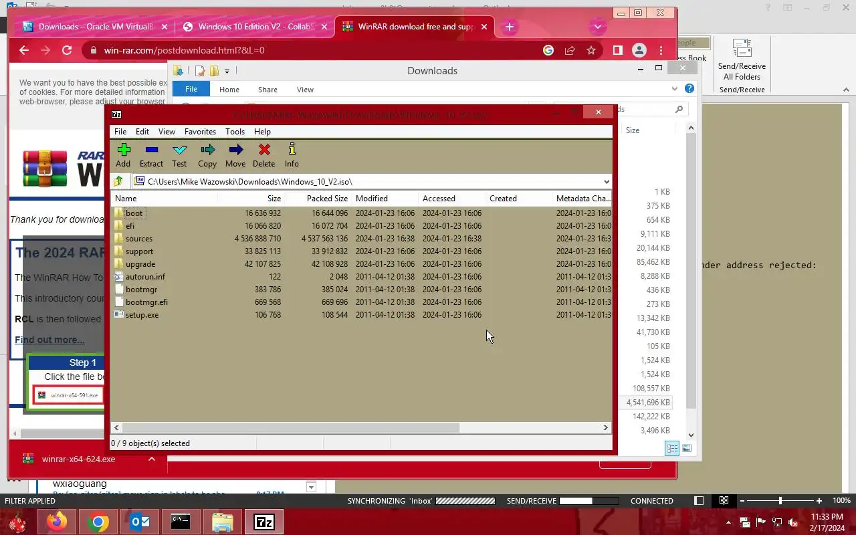
Task: Zoom in with Outlook plus button
Action: 819,500
